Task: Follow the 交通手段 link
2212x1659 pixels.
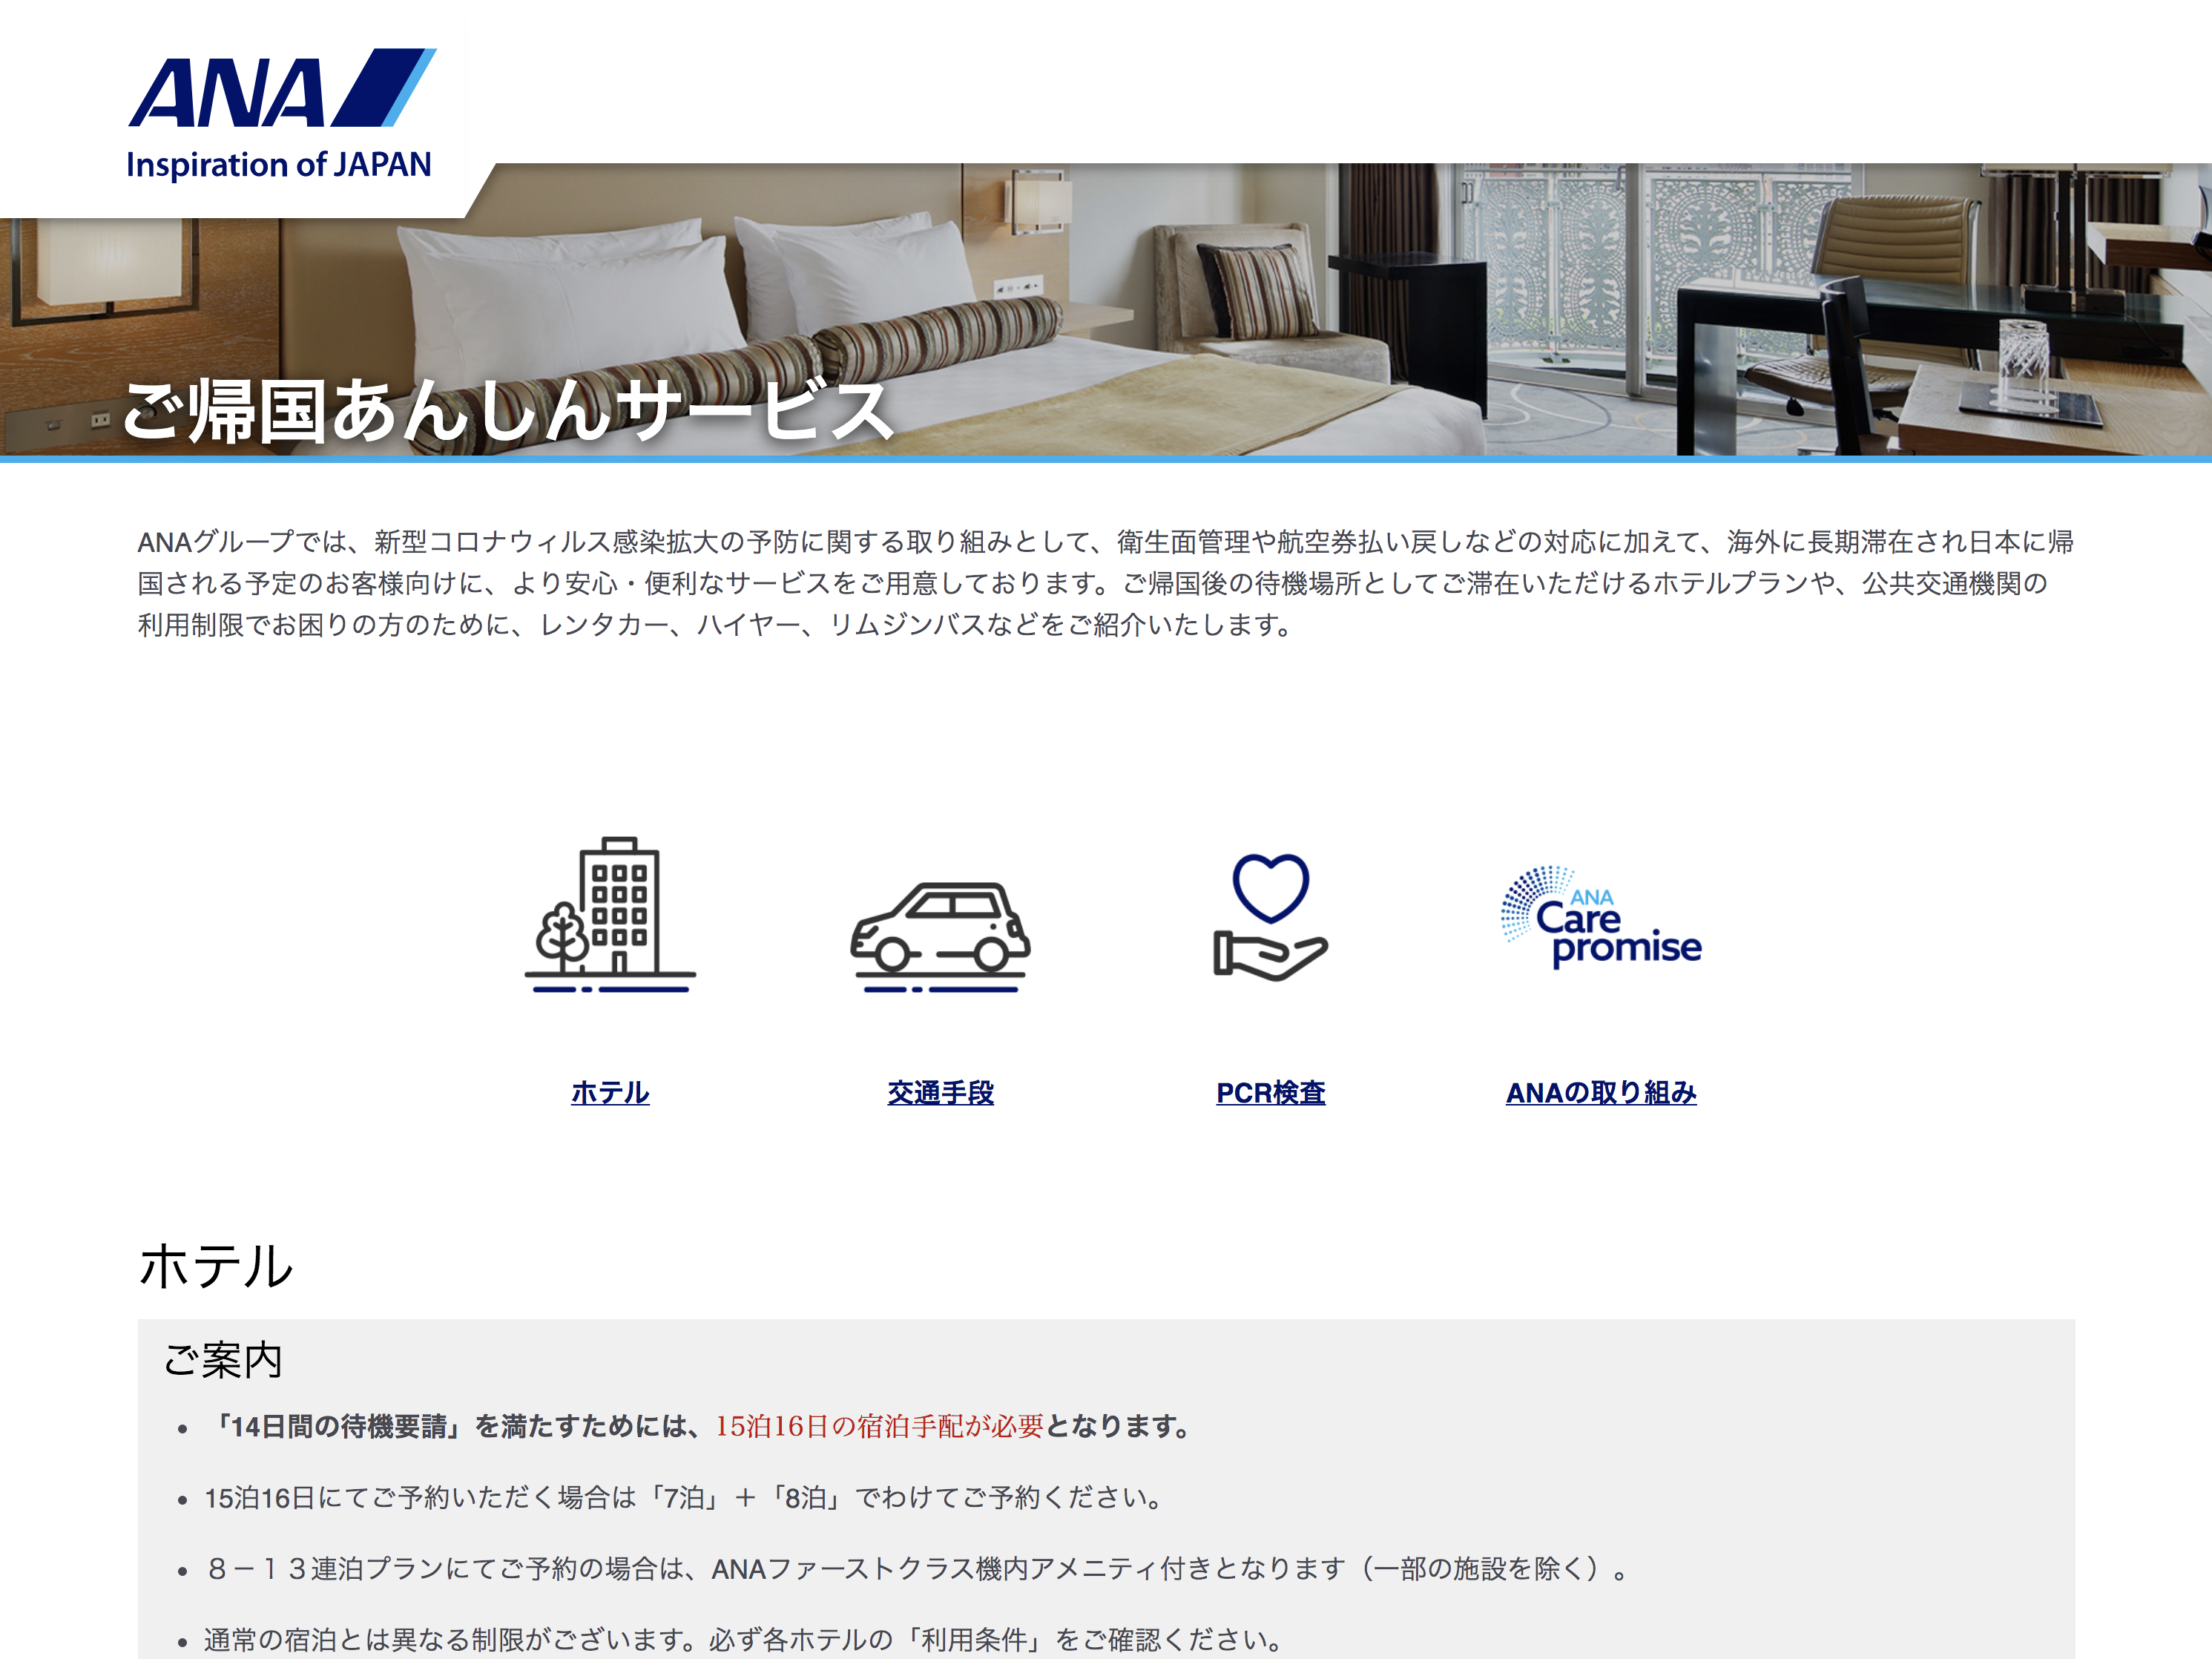Action: [940, 1093]
